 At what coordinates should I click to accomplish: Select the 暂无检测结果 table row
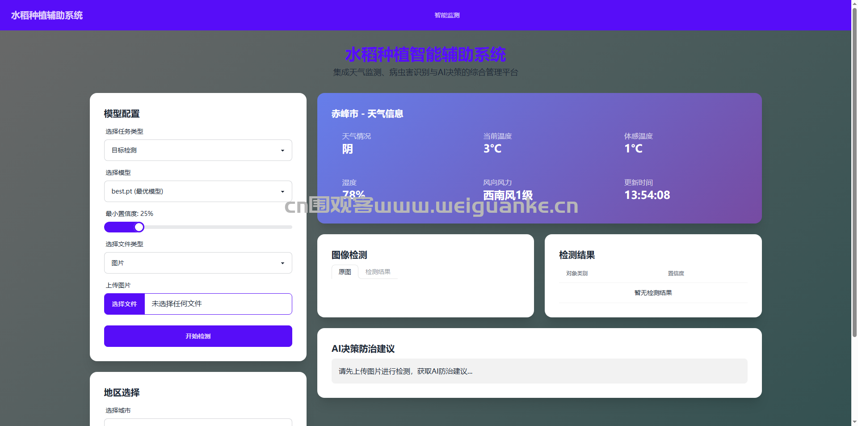(x=653, y=293)
